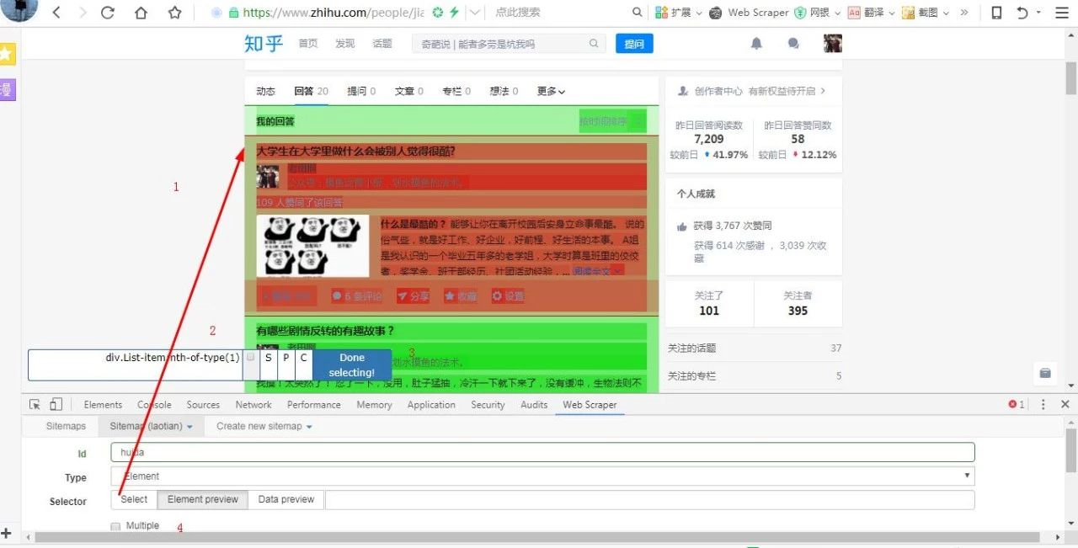Toggle the device emulation icon in DevTools
Screen dimensions: 1078x548
click(54, 404)
